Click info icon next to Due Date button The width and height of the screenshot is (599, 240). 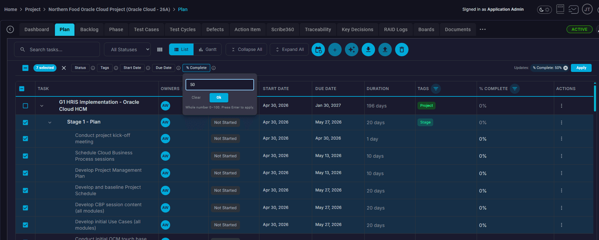[178, 68]
